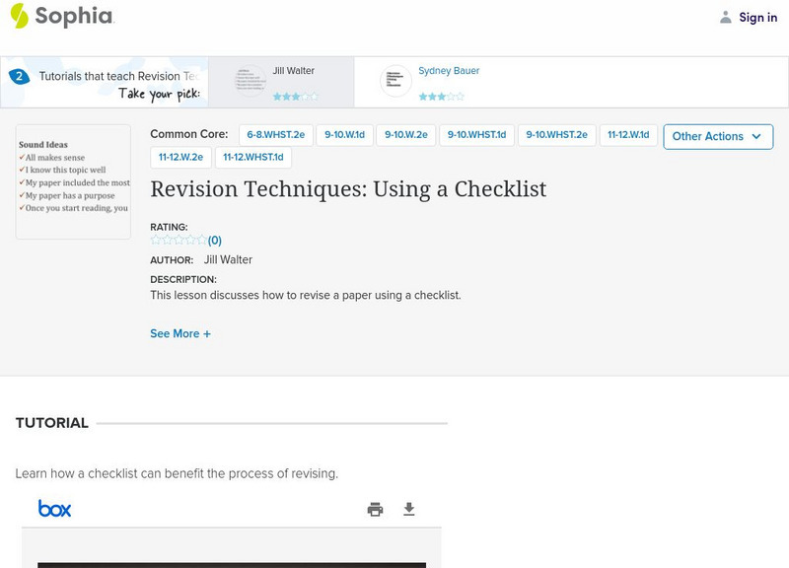Click the Sophia logo icon
789x568 pixels.
(19, 16)
